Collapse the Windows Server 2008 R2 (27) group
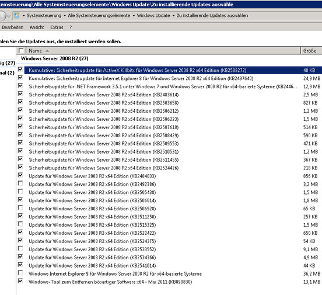Image resolution: width=322 pixels, height=295 pixels. [55, 58]
